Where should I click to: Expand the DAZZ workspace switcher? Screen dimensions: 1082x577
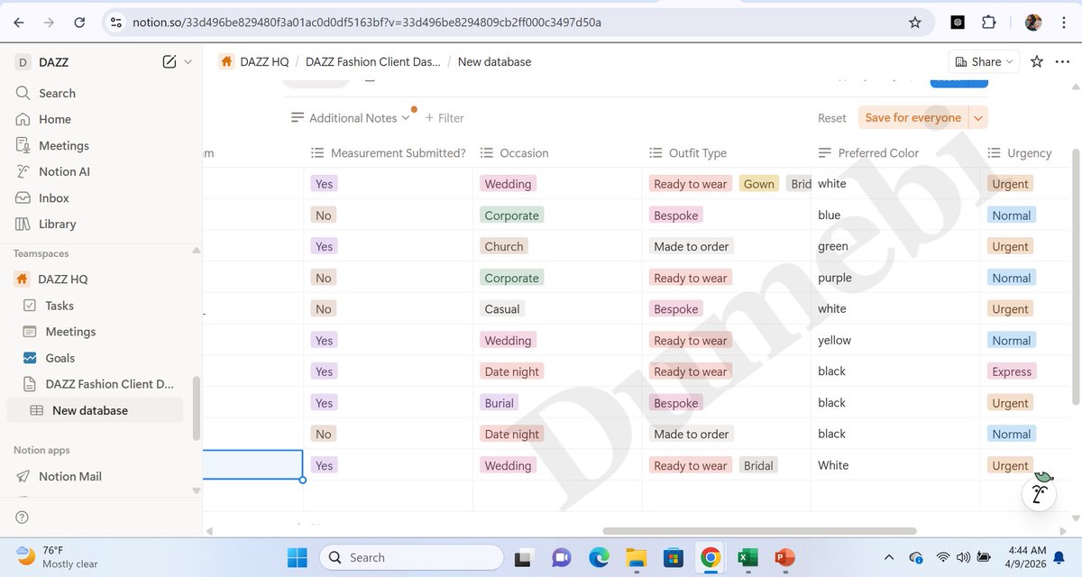pos(188,62)
